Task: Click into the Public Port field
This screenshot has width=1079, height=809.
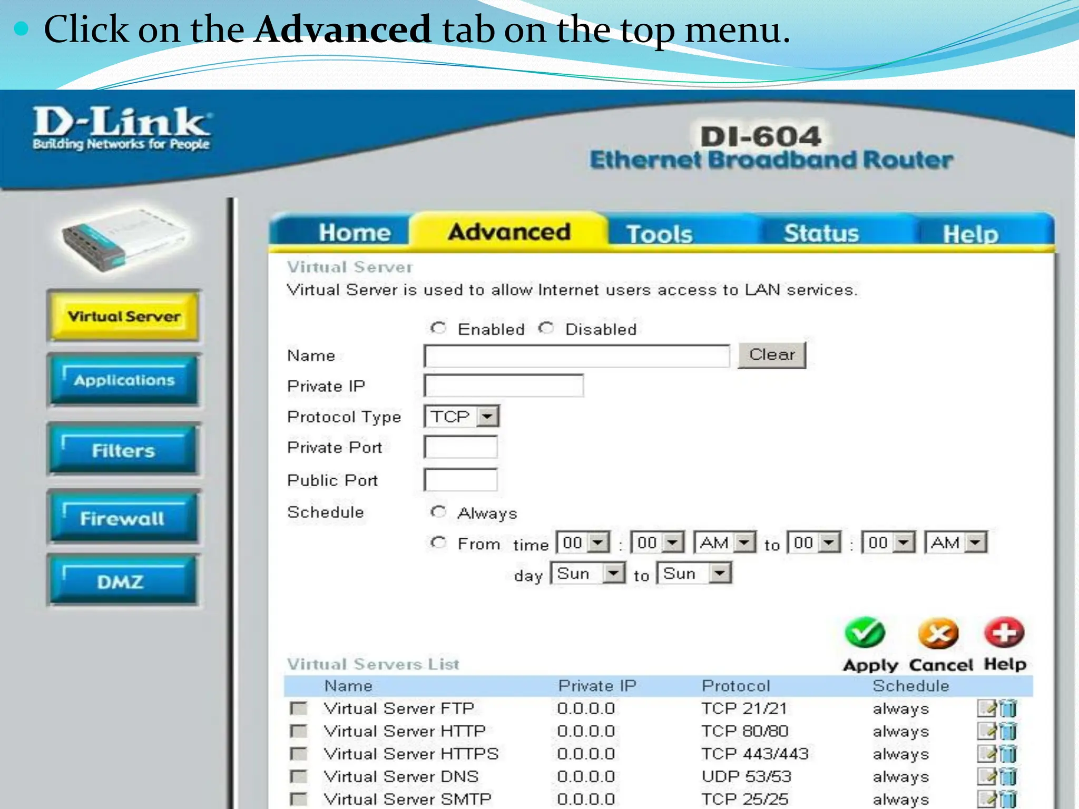Action: click(x=461, y=480)
